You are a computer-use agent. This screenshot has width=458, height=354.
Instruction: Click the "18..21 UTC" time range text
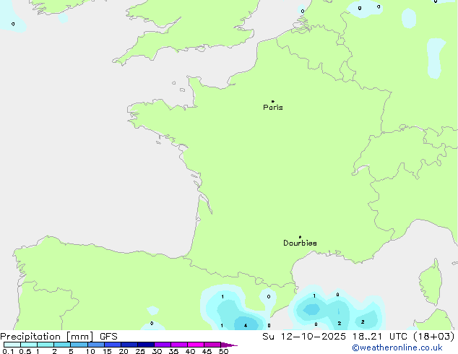click(380, 337)
